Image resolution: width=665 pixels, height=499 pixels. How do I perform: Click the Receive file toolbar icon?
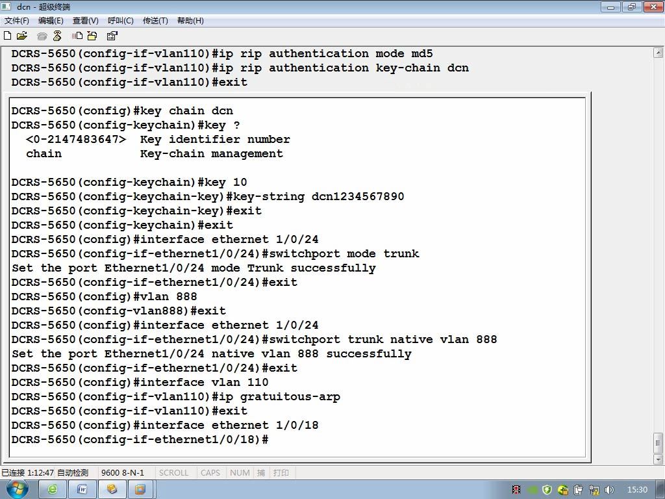point(92,36)
